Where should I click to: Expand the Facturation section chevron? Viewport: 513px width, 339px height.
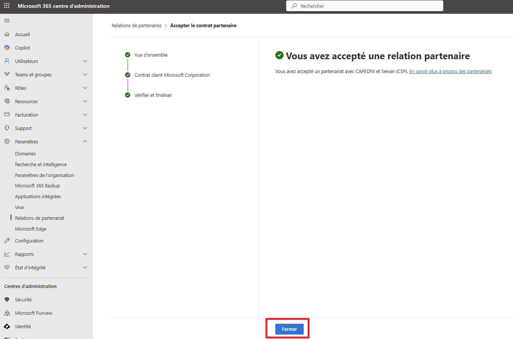85,115
